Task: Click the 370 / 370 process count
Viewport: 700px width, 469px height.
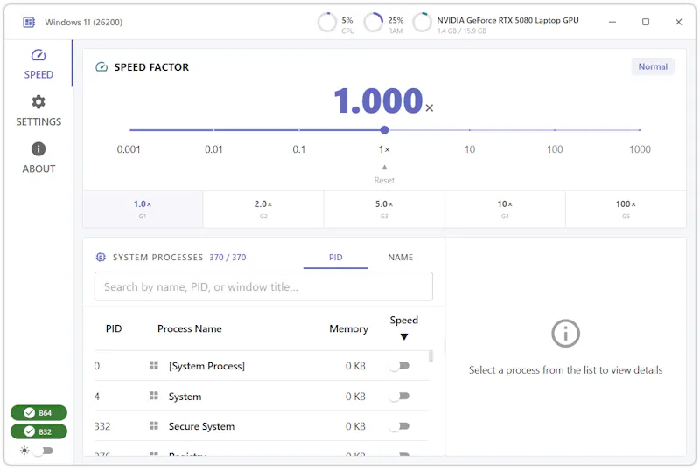Action: 227,258
